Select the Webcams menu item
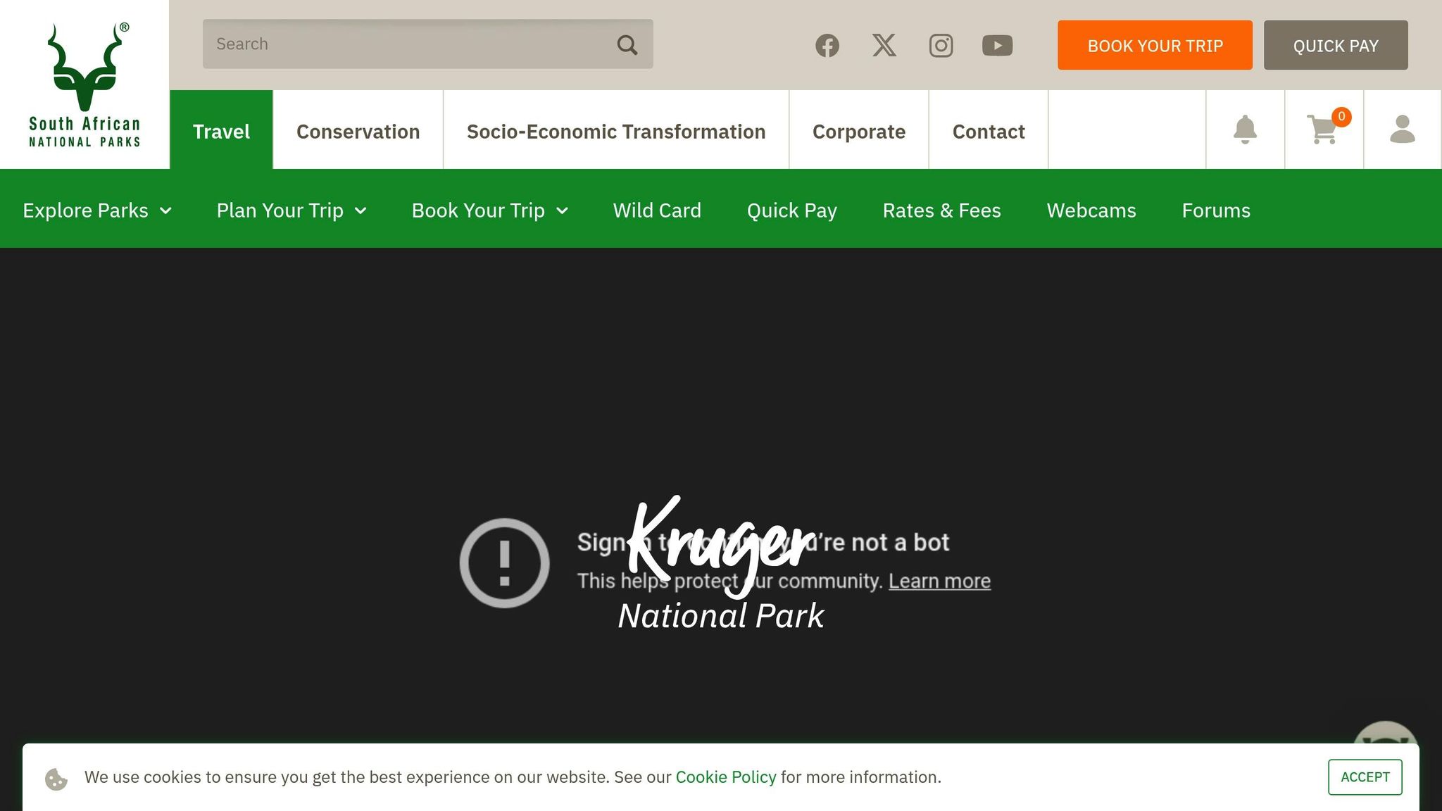1442x811 pixels. [x=1091, y=210]
